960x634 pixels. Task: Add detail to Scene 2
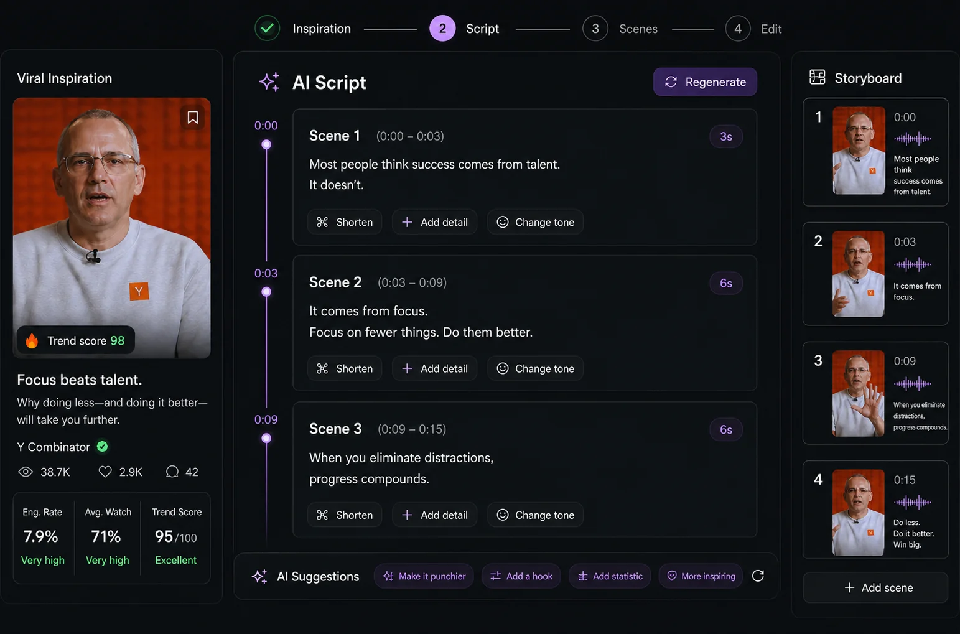(434, 368)
